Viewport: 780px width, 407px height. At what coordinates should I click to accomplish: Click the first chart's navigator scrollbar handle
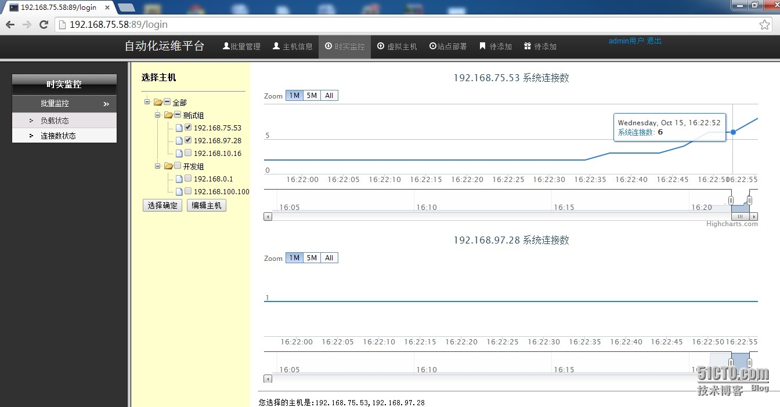740,216
